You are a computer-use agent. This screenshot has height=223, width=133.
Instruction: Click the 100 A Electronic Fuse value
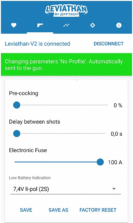[x=115, y=162]
